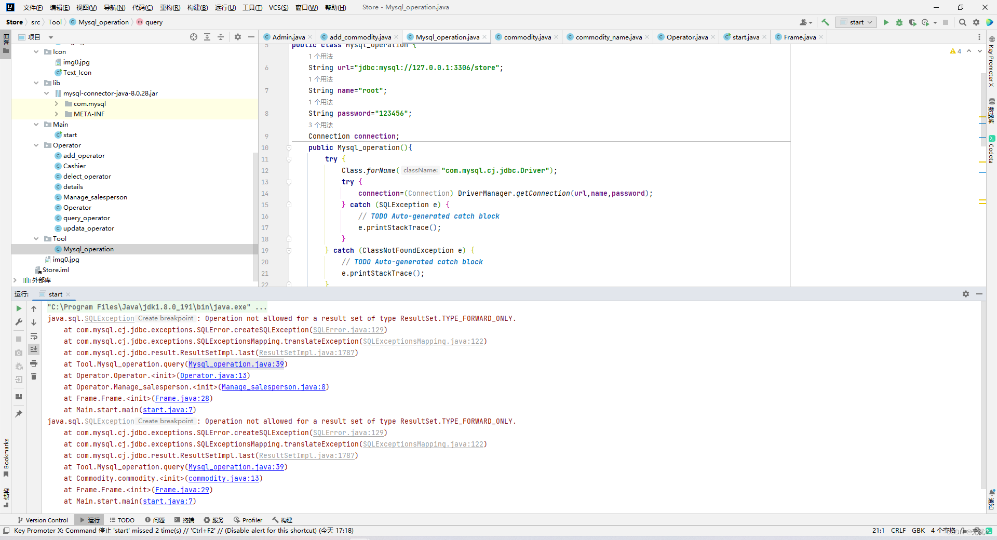Open the 'start' run configuration dropdown
Viewport: 997px width, 540px height.
tap(856, 22)
